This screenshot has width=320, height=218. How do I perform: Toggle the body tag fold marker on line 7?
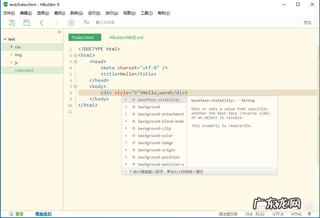(x=75, y=86)
